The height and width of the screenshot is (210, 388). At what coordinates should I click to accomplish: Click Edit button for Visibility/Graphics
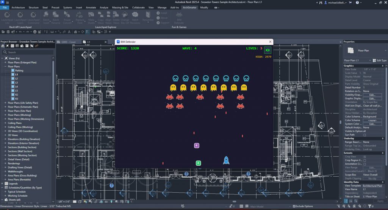[x=372, y=95]
